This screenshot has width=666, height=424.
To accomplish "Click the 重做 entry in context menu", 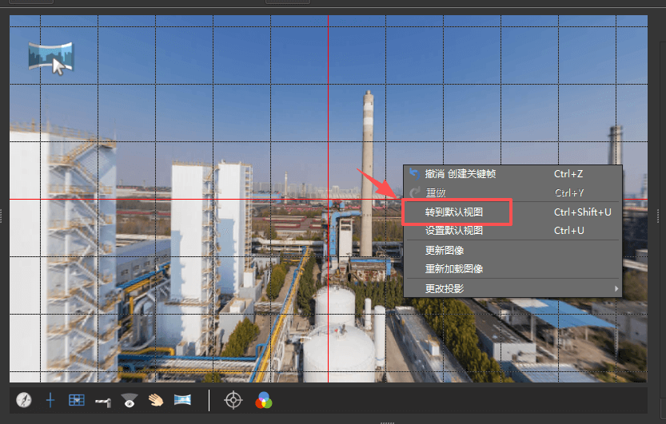I will (436, 192).
